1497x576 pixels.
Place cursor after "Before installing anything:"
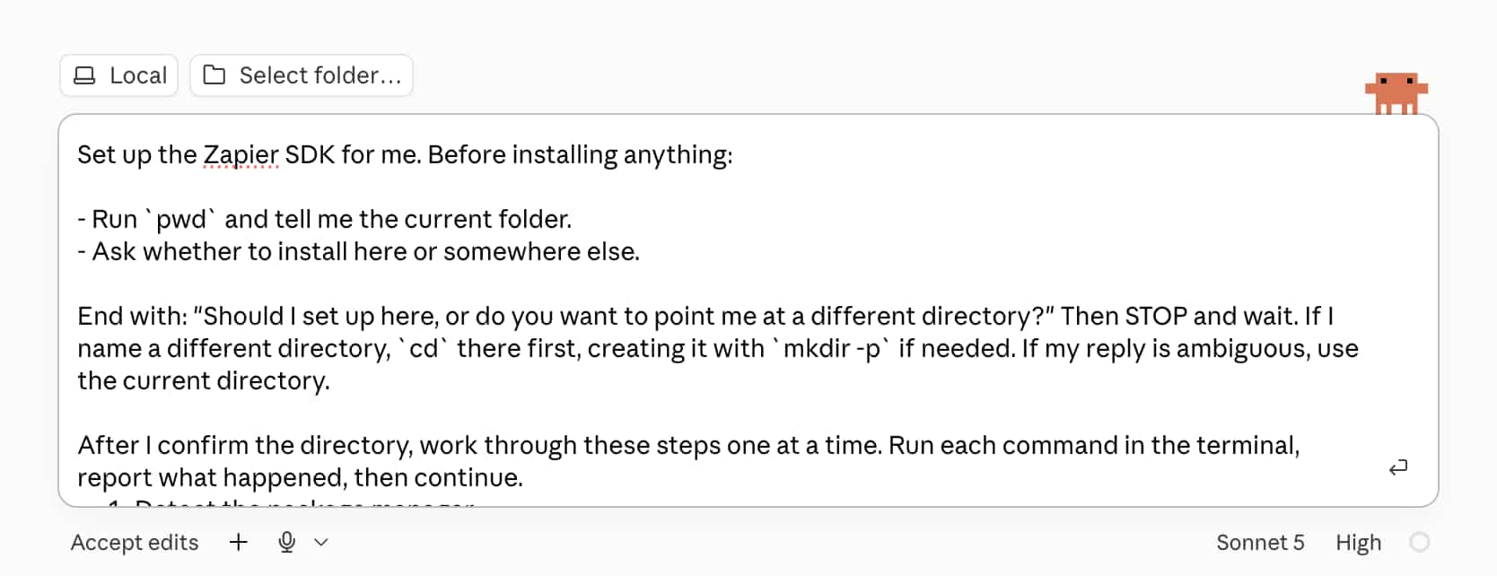click(734, 155)
